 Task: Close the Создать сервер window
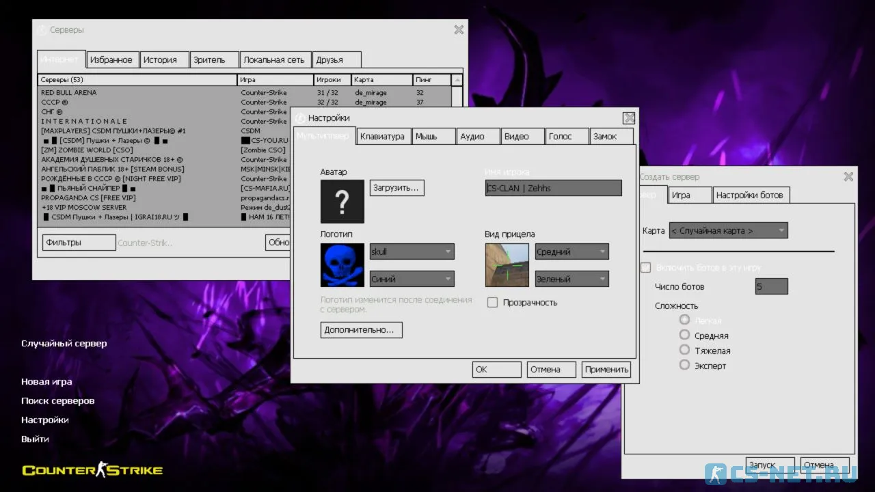848,176
